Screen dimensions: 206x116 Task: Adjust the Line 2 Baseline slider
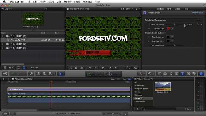(x=174, y=45)
